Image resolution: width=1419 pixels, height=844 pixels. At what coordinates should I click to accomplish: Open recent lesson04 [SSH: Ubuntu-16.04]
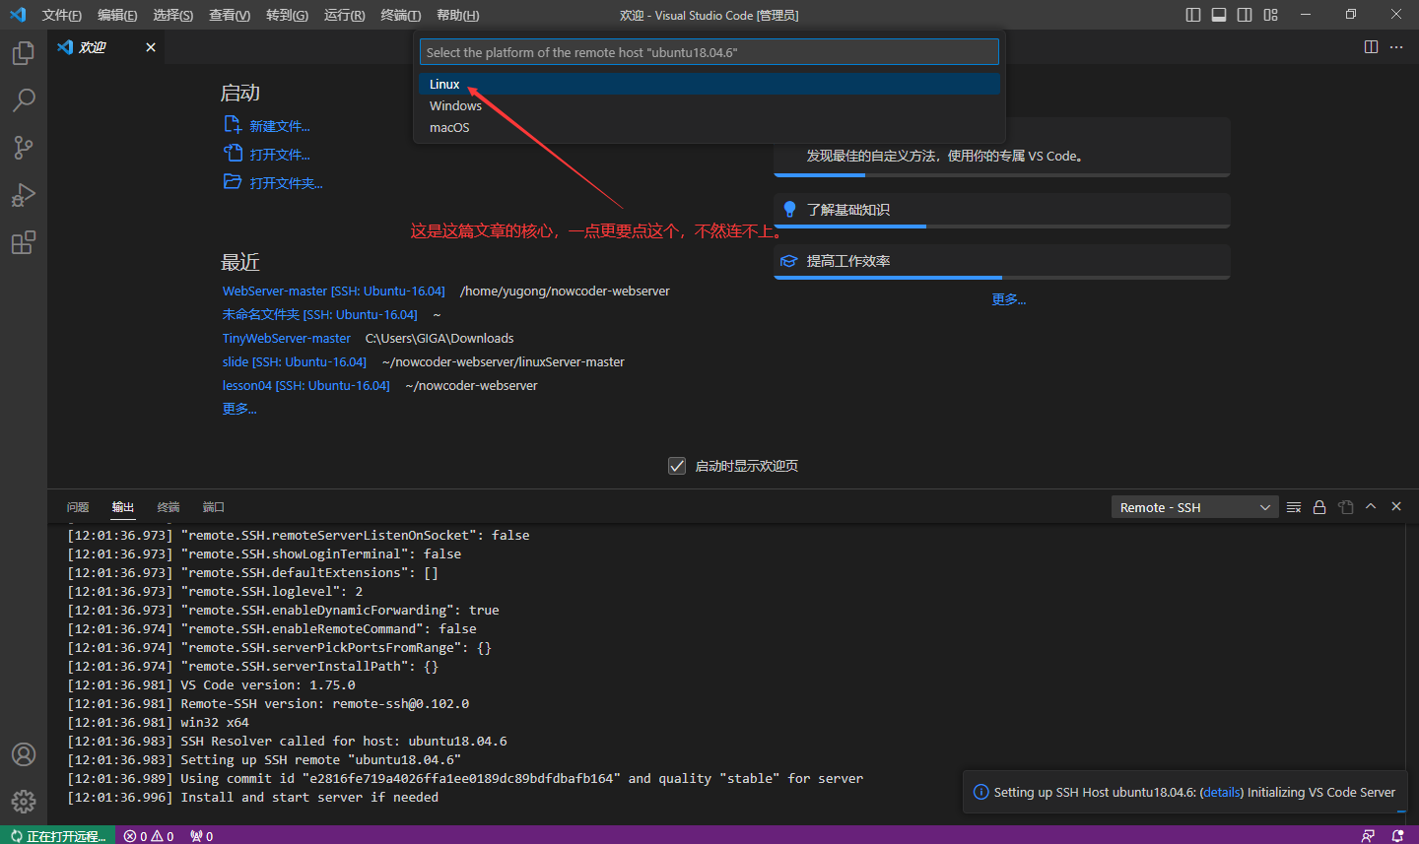click(x=306, y=385)
